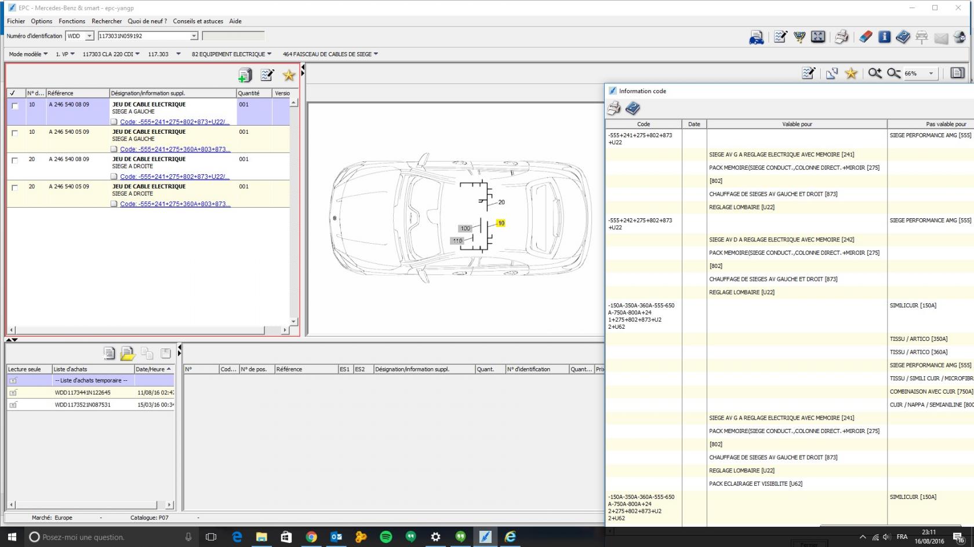Click the image resize icon in the image toolbar
The width and height of the screenshot is (974, 547).
pos(832,73)
